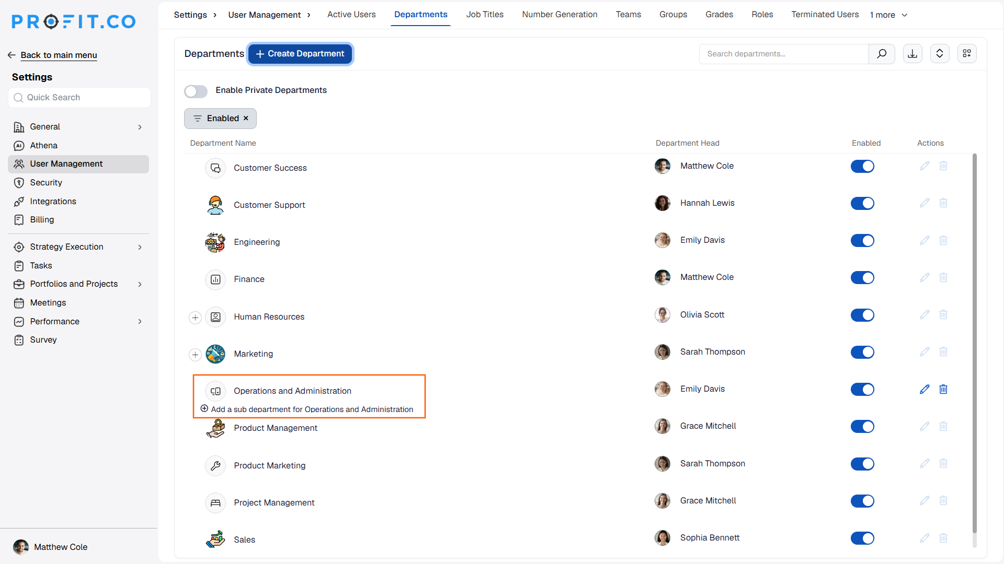Image resolution: width=1004 pixels, height=564 pixels.
Task: Turn off the Human Resources enabled toggle
Action: (x=862, y=315)
